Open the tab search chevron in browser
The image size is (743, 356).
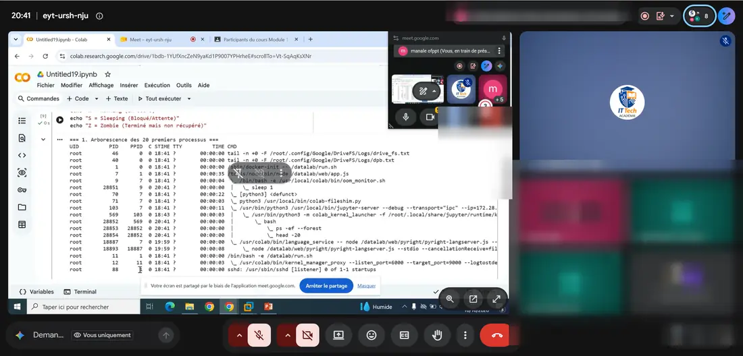(x=16, y=39)
